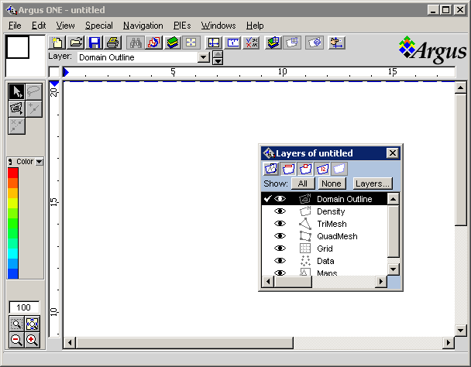Click the layers with table toolbar icon

273,43
